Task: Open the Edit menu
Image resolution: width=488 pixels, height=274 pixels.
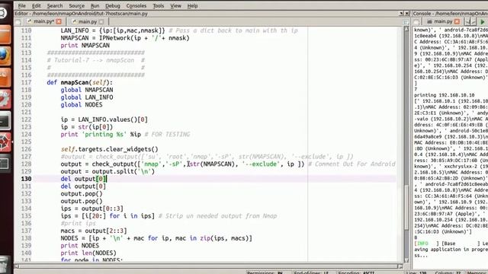Action: tap(36, 5)
